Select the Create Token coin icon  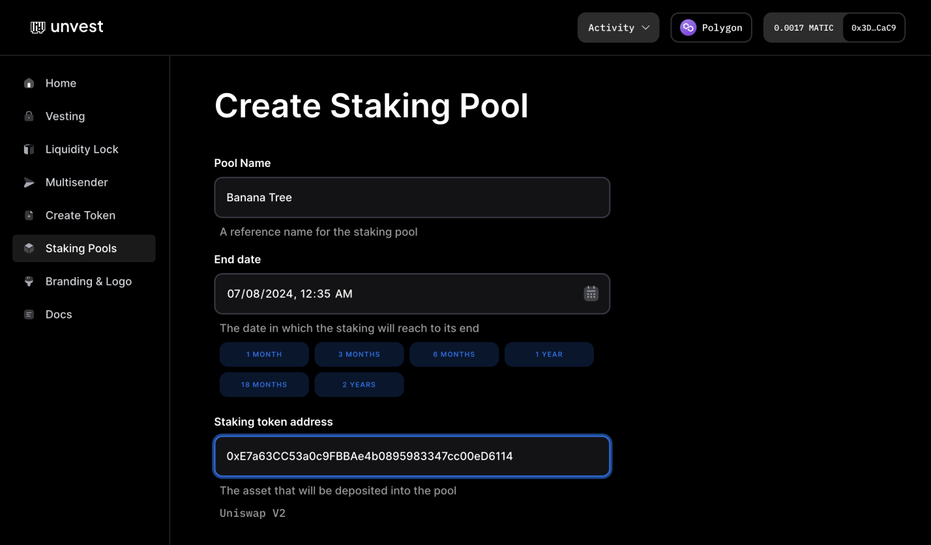pos(29,215)
